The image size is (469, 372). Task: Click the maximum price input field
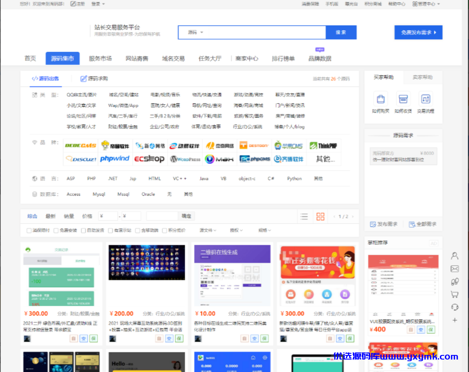tap(131, 216)
